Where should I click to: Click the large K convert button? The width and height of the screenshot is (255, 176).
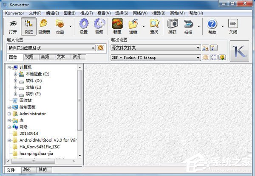coord(239,51)
